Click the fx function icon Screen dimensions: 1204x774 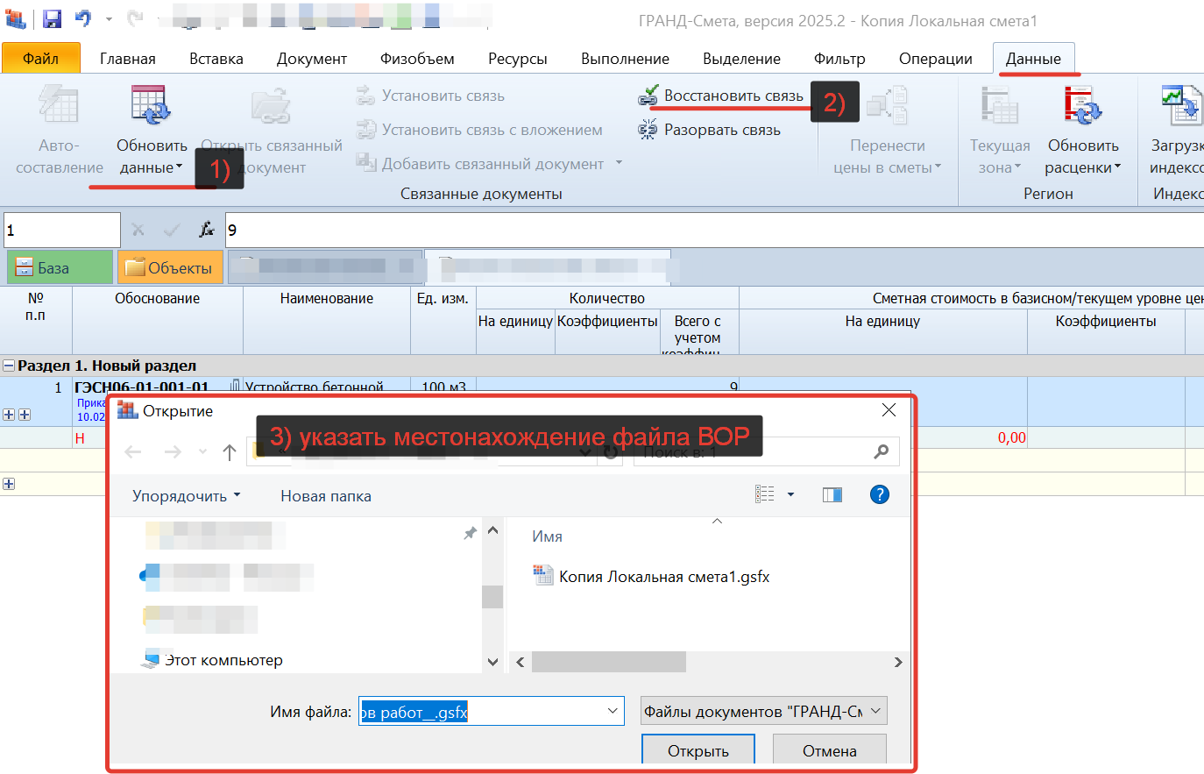tap(206, 230)
